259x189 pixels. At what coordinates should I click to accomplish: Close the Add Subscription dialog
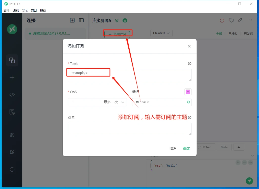point(189,46)
